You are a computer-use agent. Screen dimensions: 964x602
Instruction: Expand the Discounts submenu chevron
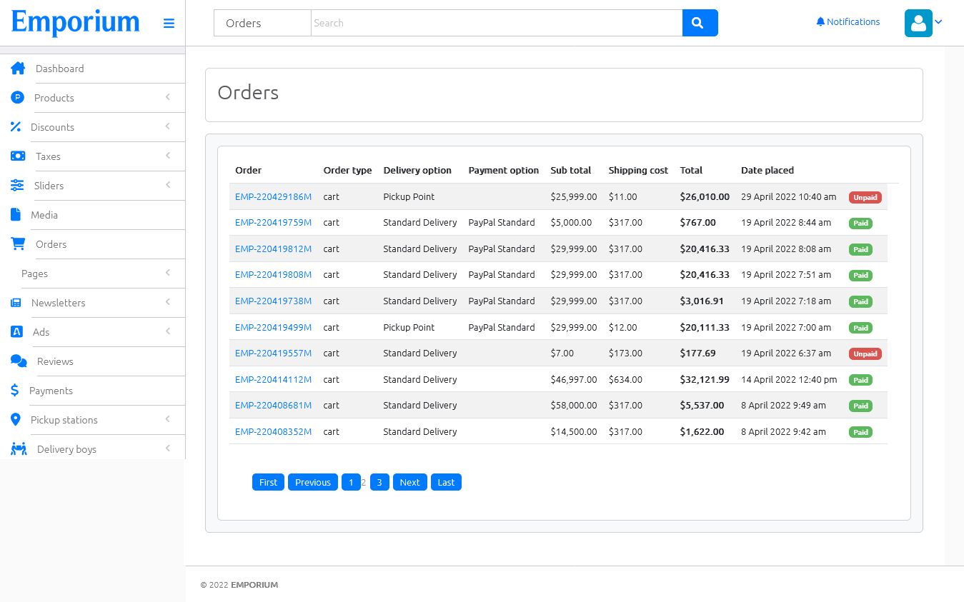[168, 126]
